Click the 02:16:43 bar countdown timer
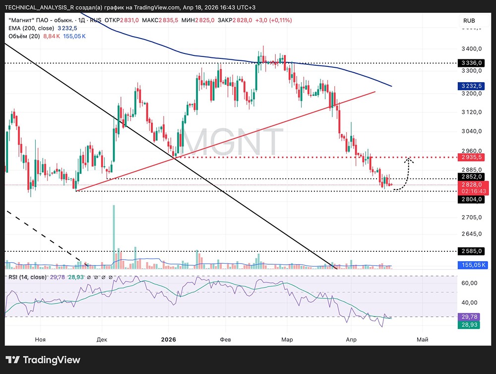This screenshot has width=496, height=374. point(474,191)
